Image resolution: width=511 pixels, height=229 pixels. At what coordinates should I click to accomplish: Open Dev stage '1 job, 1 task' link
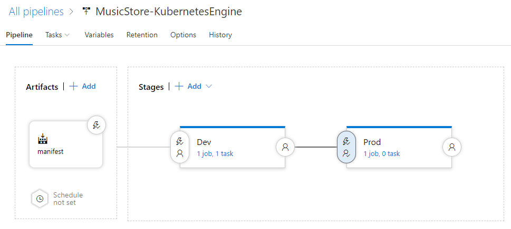click(x=215, y=154)
